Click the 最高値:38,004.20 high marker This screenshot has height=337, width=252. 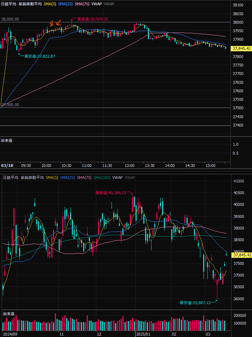(92, 19)
